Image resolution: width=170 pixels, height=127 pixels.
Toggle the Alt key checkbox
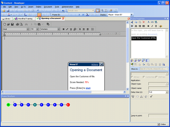click(x=132, y=77)
